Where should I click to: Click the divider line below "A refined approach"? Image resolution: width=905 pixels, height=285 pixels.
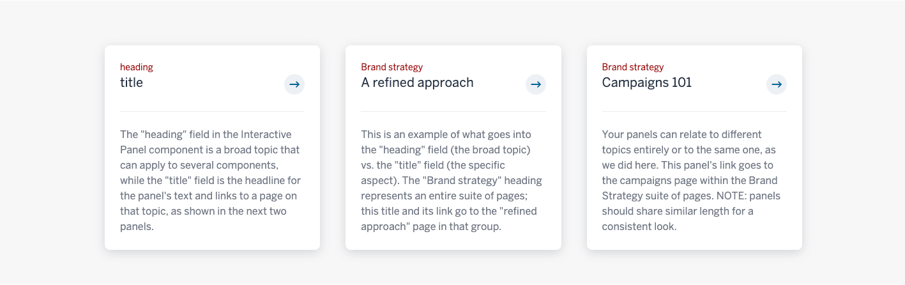(453, 111)
